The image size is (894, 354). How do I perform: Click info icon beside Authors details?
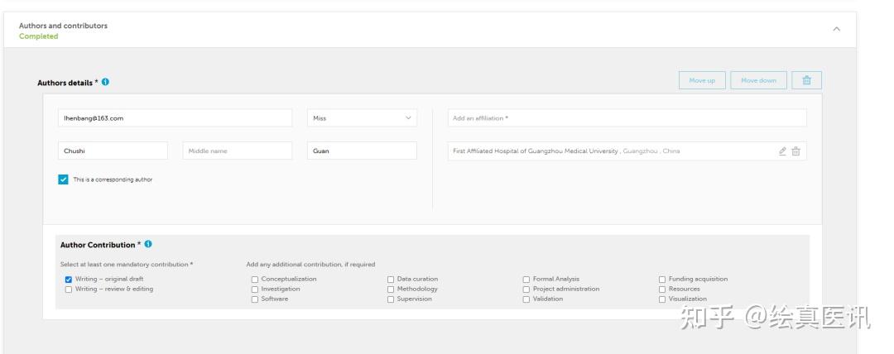coord(106,82)
